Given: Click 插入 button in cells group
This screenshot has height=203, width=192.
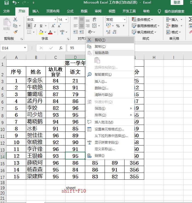Looking at the screenshot, I should pos(172,19).
